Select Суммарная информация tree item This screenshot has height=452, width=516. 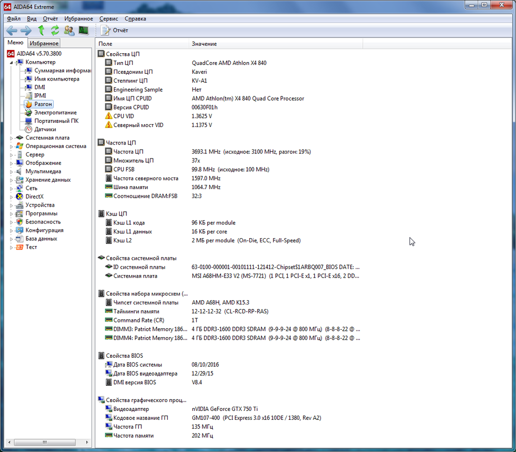(63, 71)
